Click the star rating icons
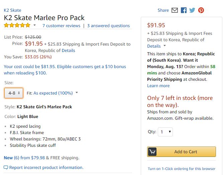Viewport: 224px width, 175px height. 17,25
